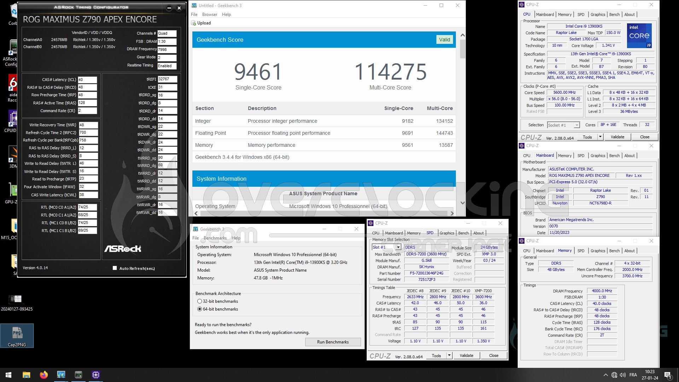Open ASRock Config desktop shortcut

pyautogui.click(x=11, y=53)
